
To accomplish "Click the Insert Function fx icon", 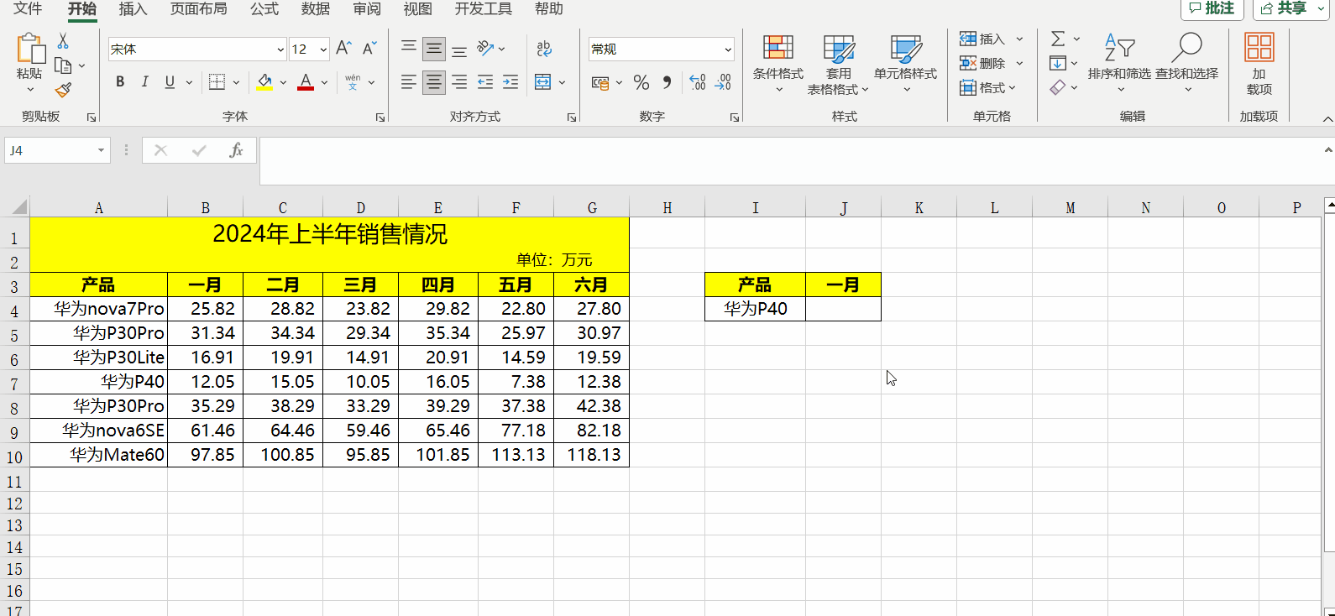I will (236, 150).
